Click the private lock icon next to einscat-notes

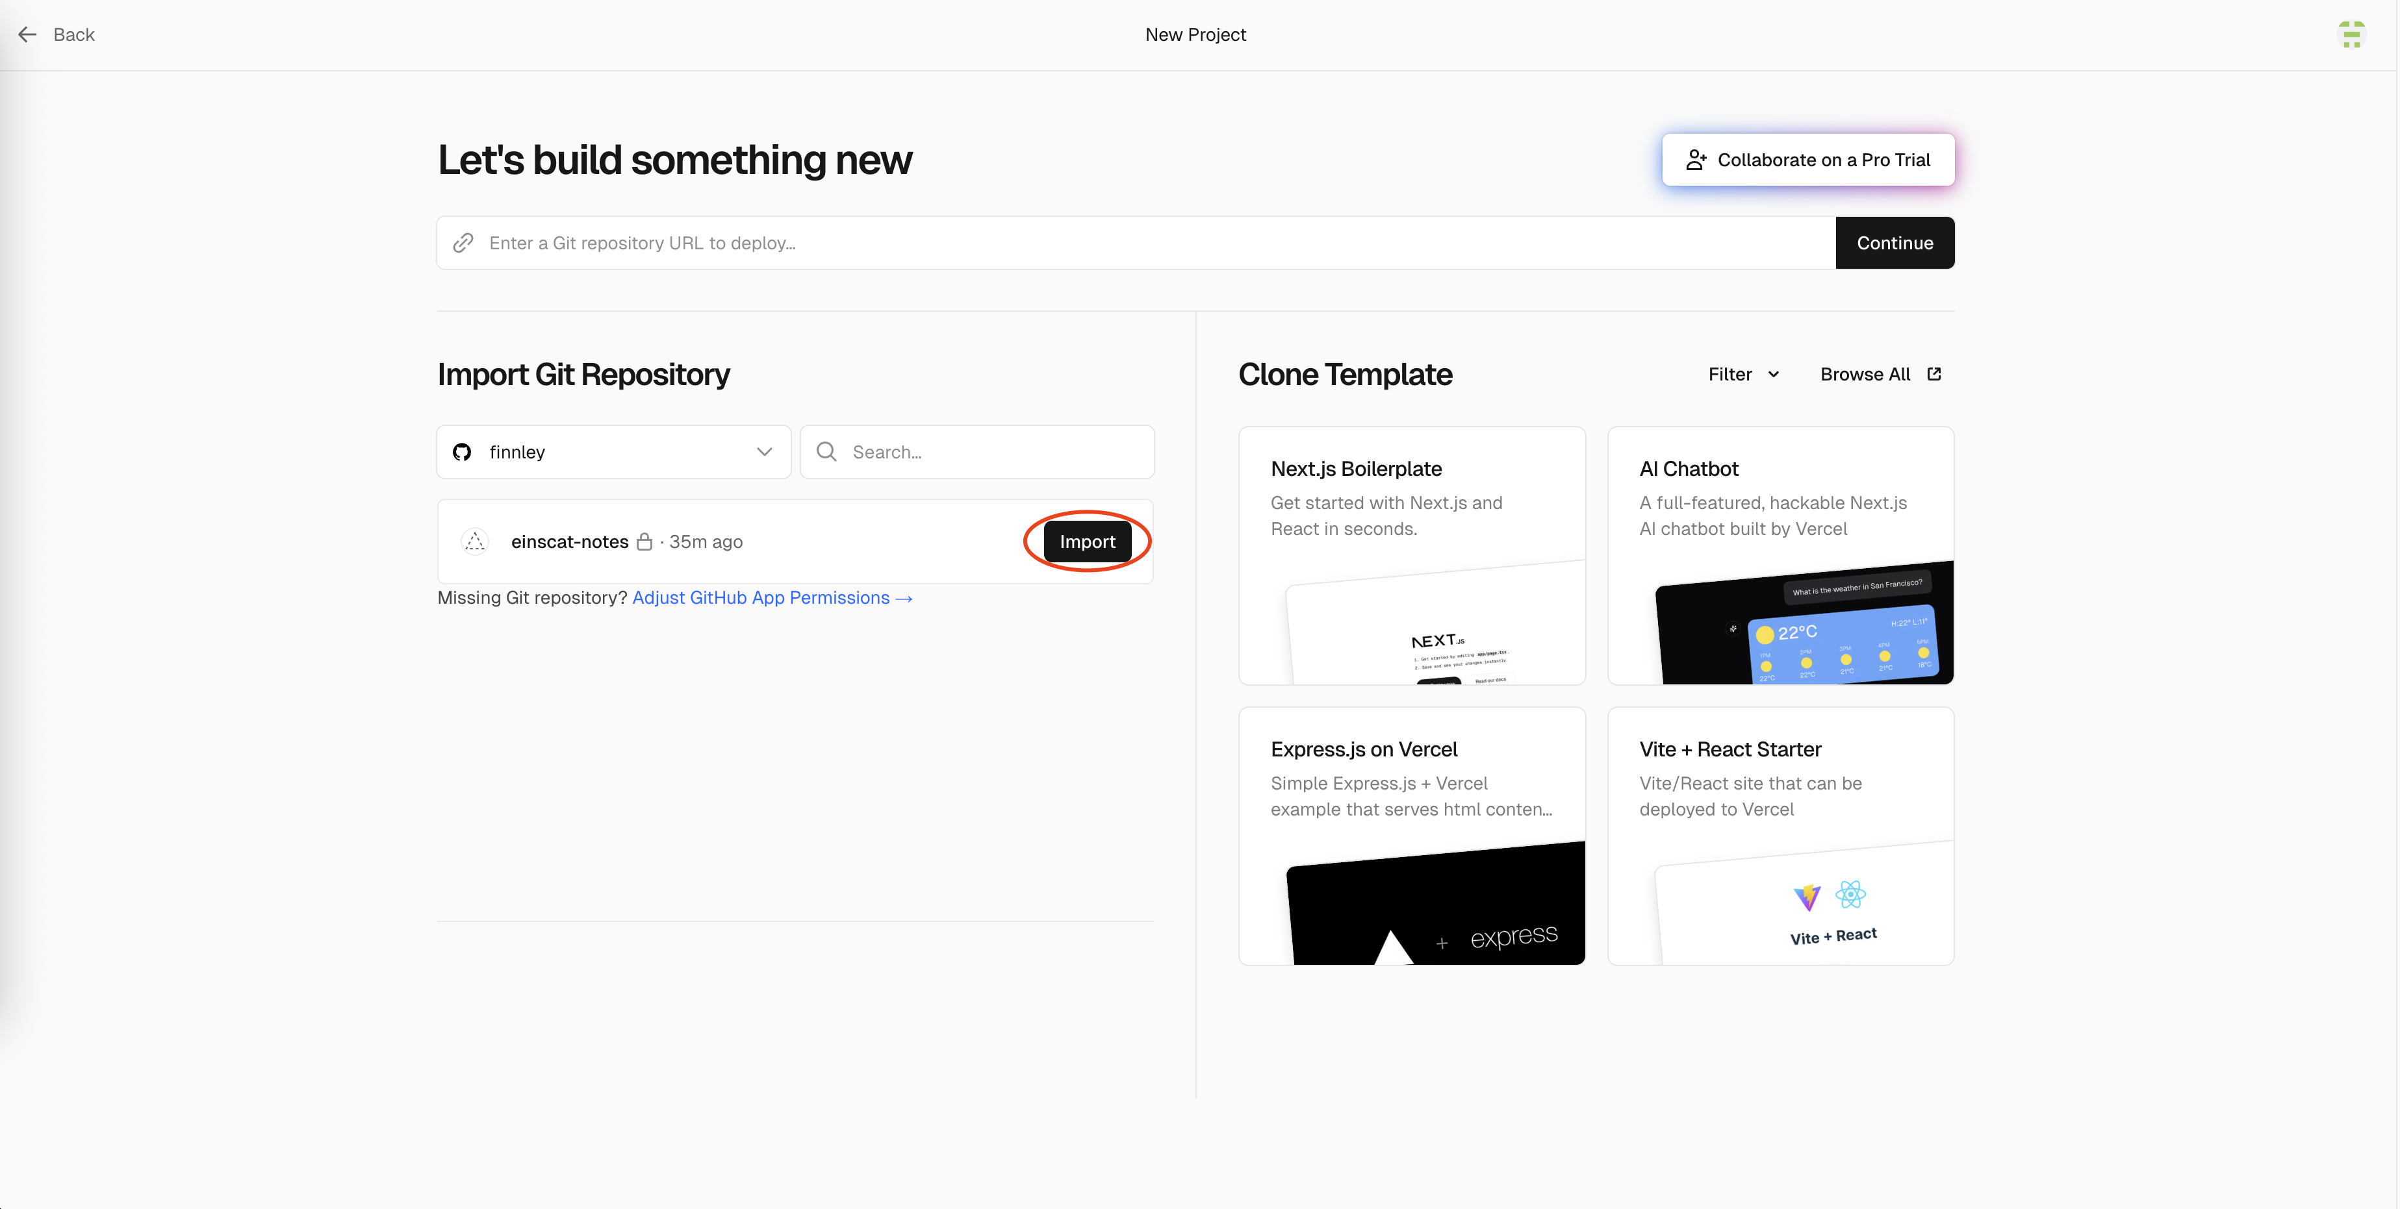[x=644, y=541]
